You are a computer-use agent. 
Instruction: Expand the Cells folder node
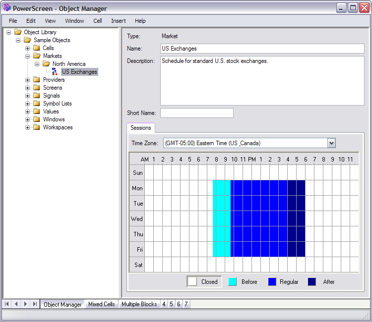click(x=28, y=48)
